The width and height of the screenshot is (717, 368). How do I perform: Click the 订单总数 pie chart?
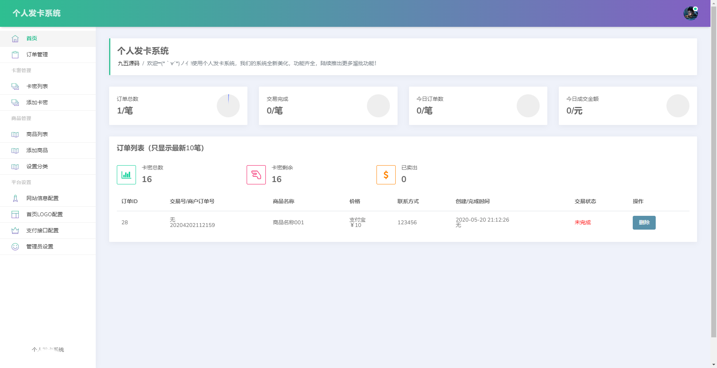[x=228, y=106]
